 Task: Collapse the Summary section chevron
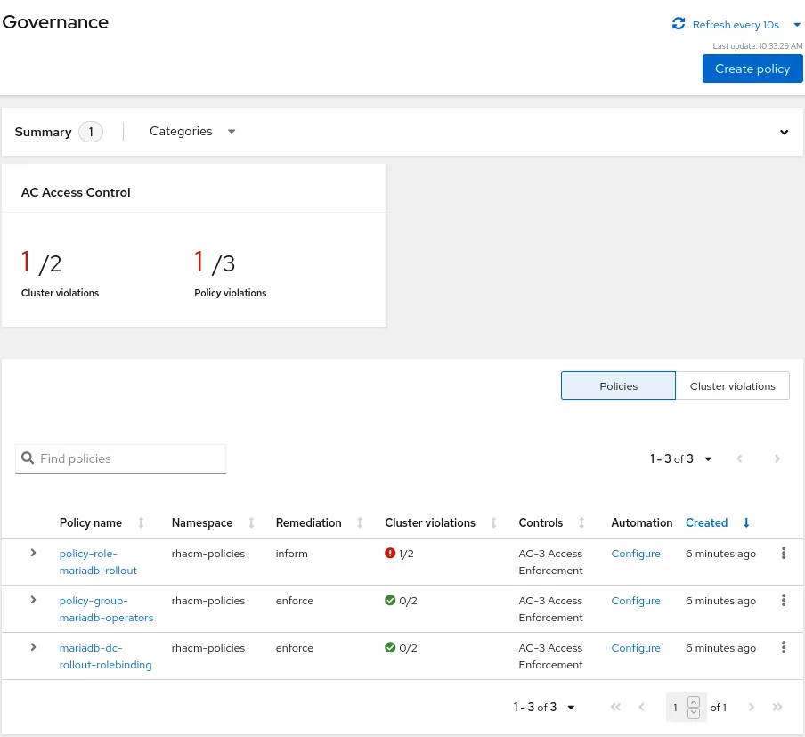785,133
